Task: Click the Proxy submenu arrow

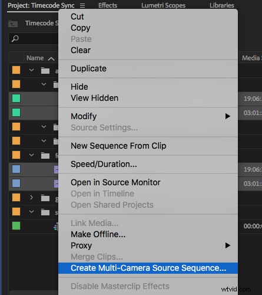Action: (x=228, y=245)
